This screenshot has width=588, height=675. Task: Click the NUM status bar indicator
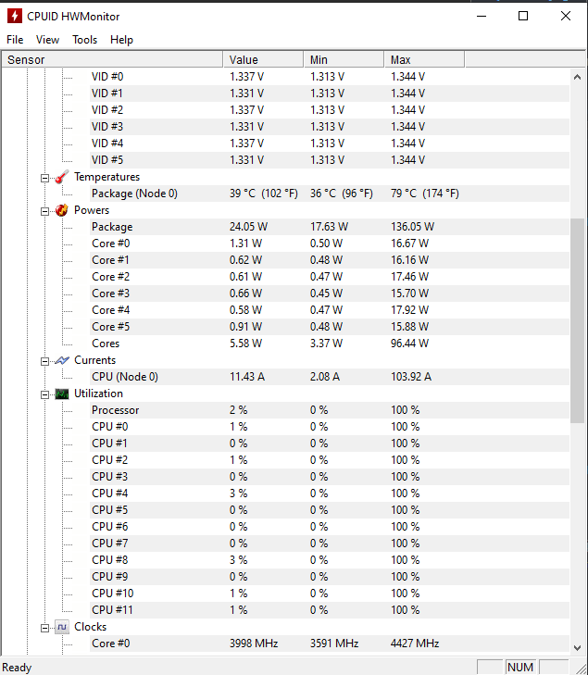(520, 668)
